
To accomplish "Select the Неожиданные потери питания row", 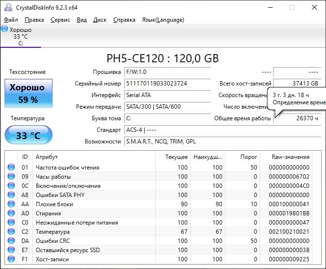I will tap(159, 222).
